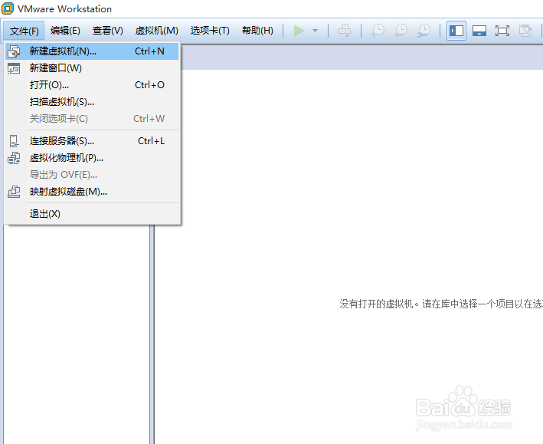Select 打开(O)... menu entry
Image resolution: width=543 pixels, height=444 pixels.
[x=92, y=85]
